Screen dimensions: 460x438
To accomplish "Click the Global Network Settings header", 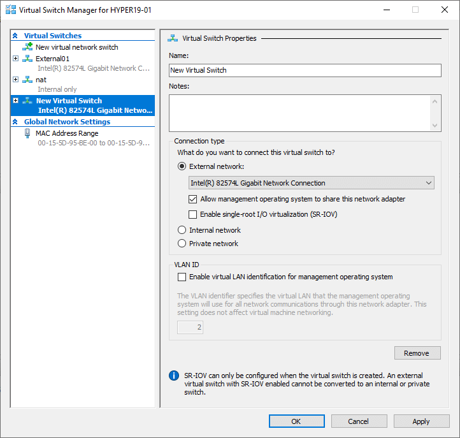I will 67,122.
